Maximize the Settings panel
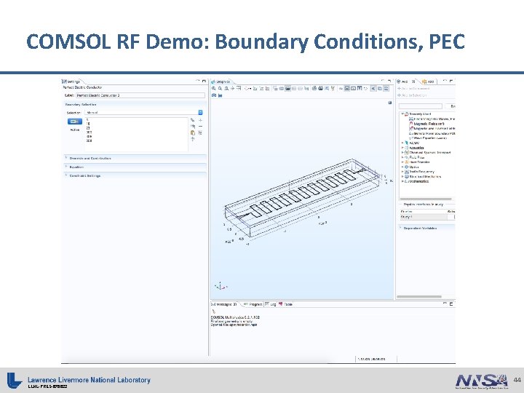Screen dimensions: 524x393 tap(204, 81)
